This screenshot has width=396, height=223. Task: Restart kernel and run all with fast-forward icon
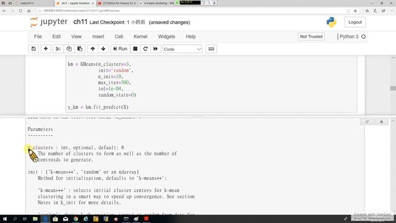pos(155,49)
